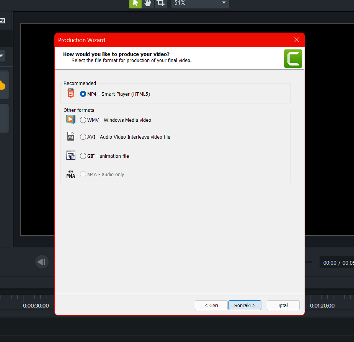Click the HTML5 format icon
The height and width of the screenshot is (342, 354).
point(71,93)
